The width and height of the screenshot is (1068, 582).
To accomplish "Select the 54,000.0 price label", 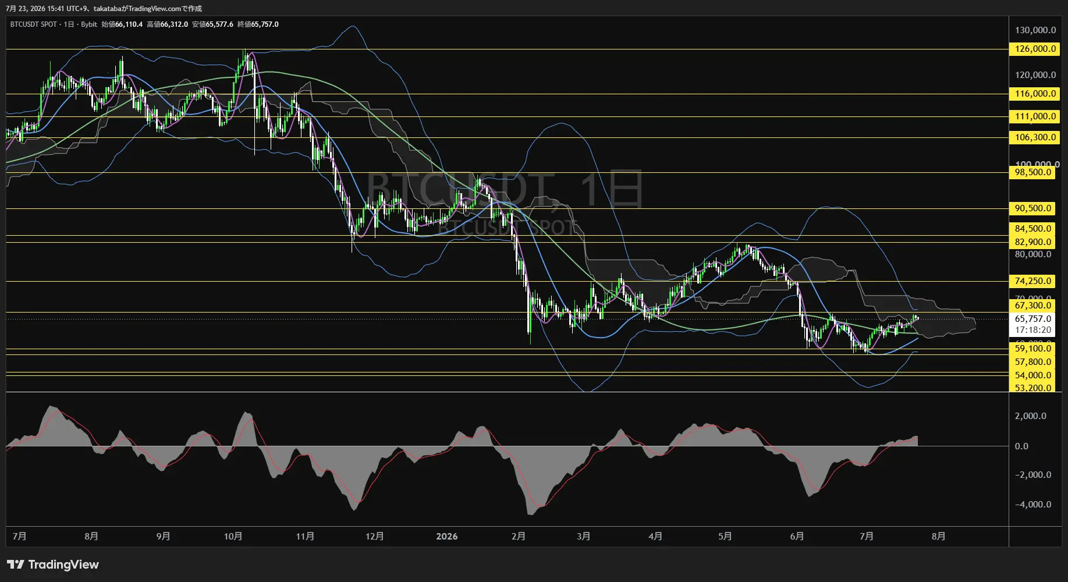I will (1032, 375).
